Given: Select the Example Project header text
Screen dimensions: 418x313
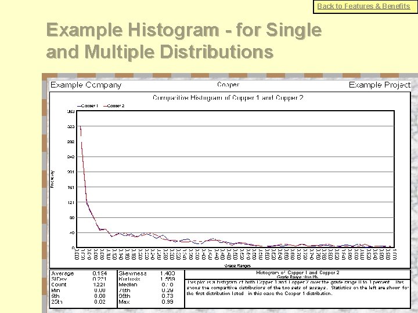Looking at the screenshot, I should click(380, 85).
